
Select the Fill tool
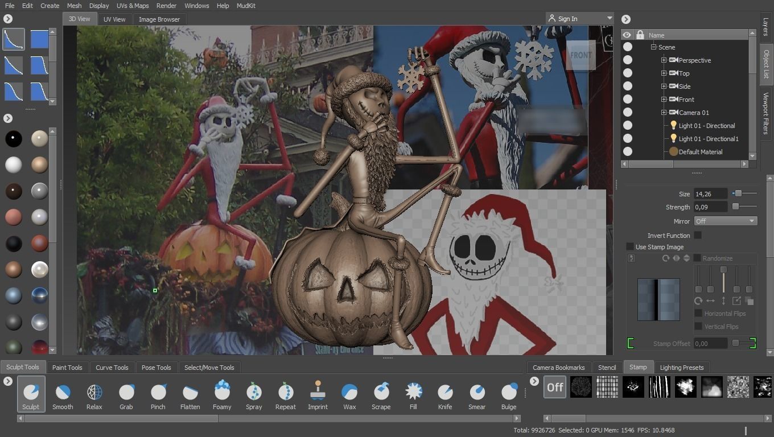(413, 394)
